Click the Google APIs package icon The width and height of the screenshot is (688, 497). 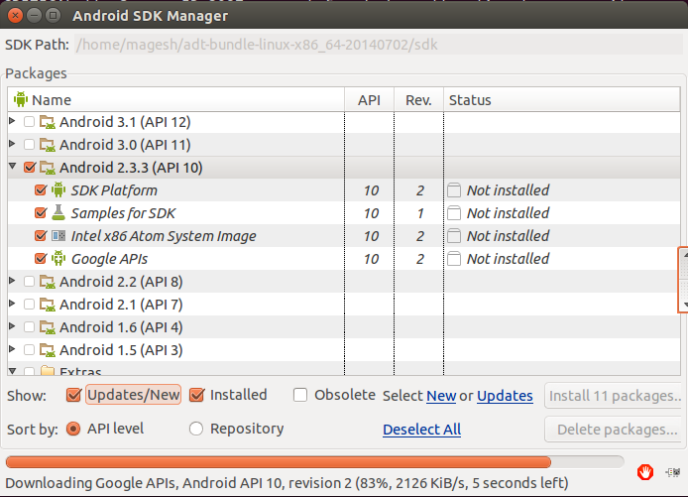58,259
